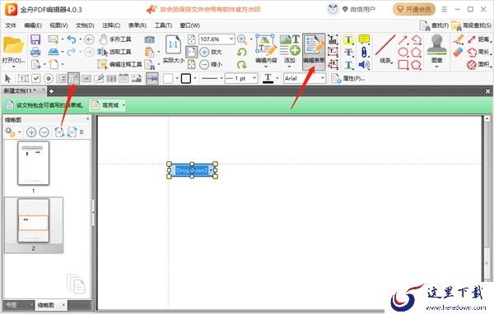Expand the thumbnail panel options gear dropdown

[x=20, y=132]
